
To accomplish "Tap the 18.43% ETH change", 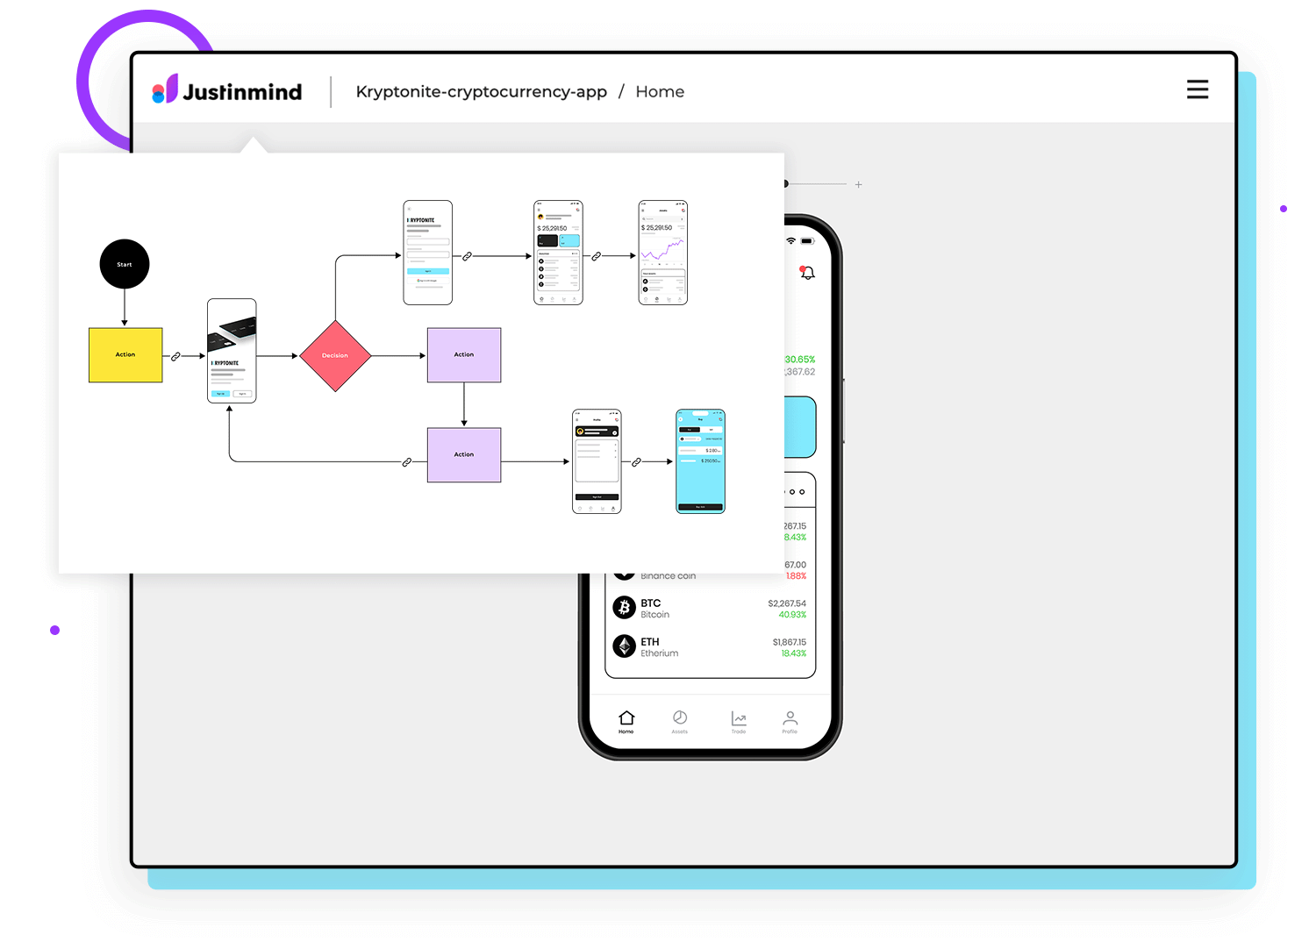I will click(794, 653).
